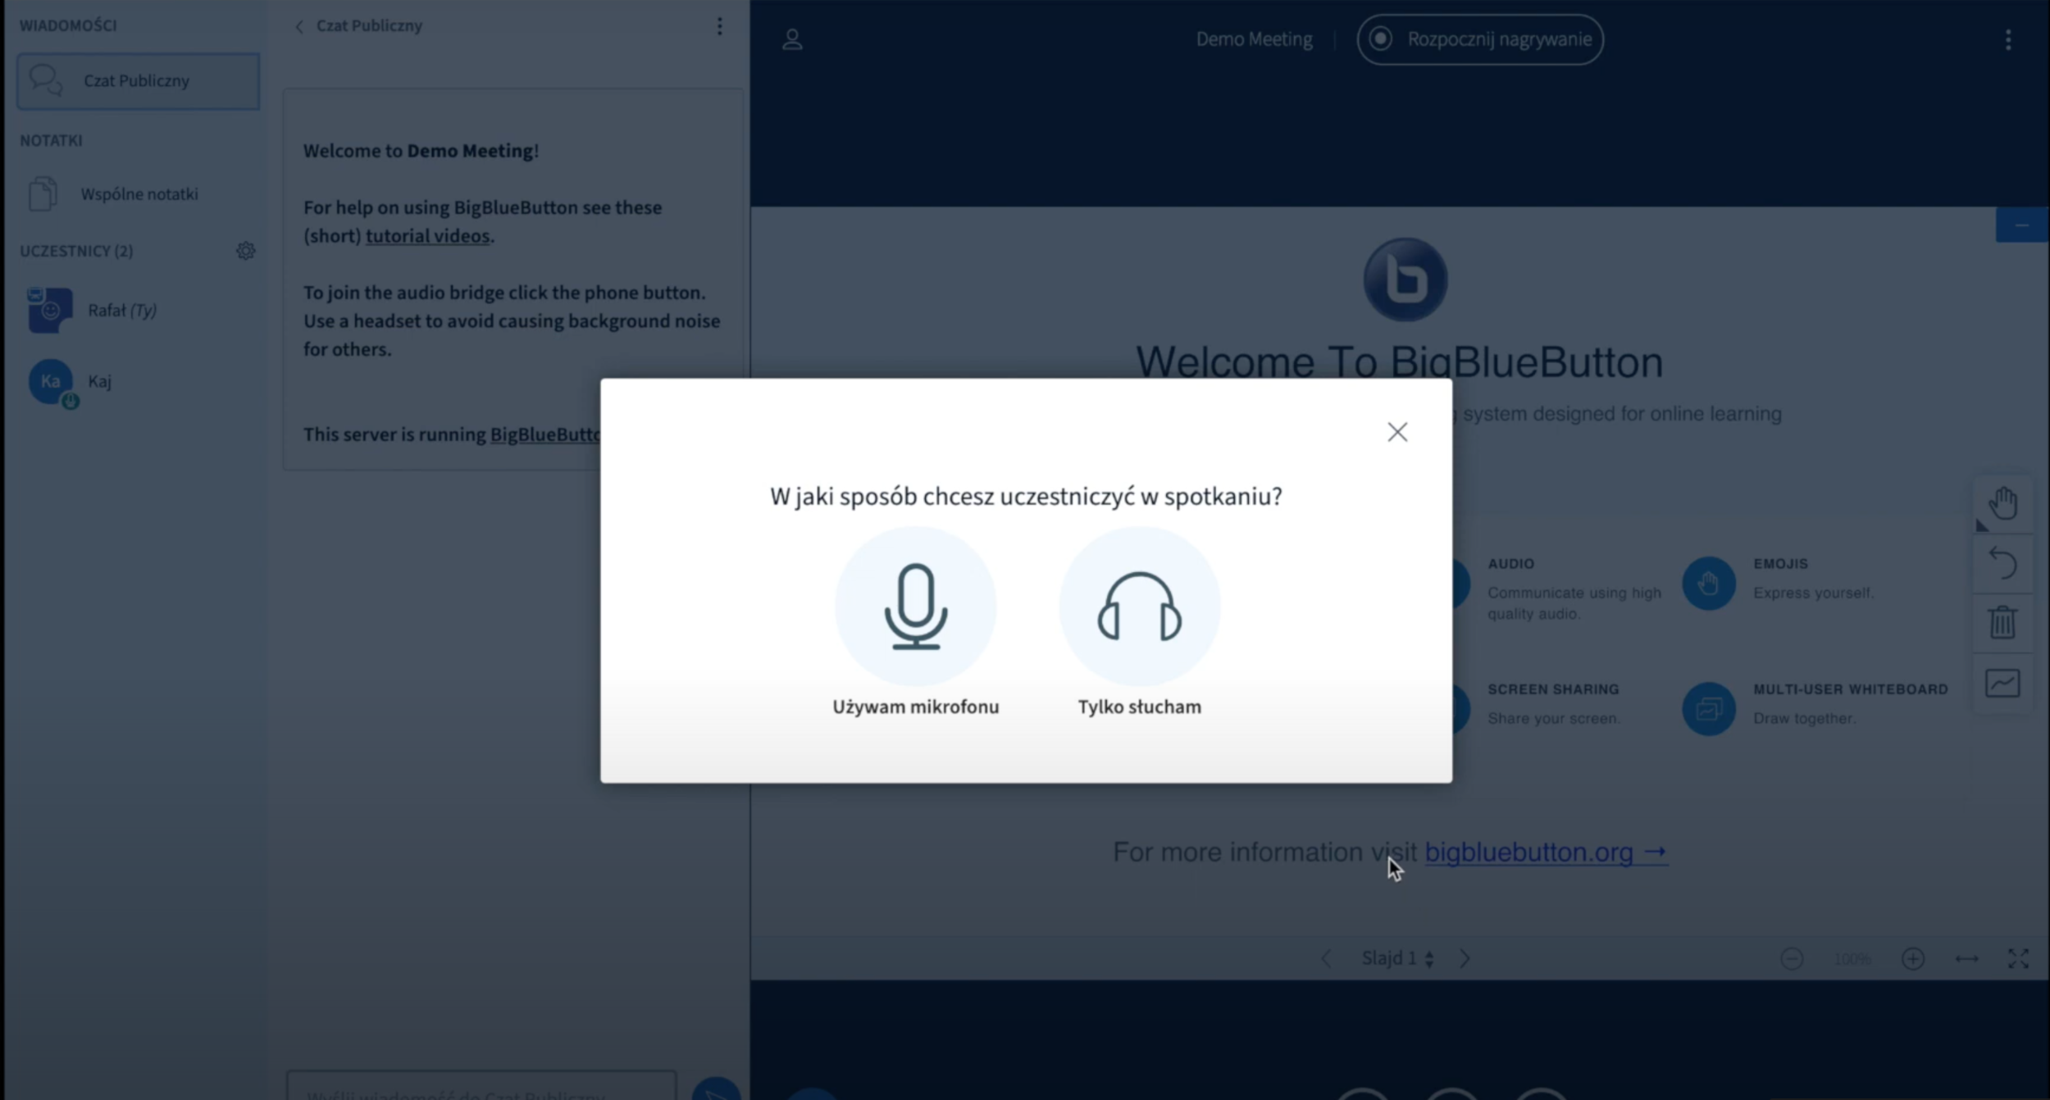Open chat options three-dot menu
The height and width of the screenshot is (1100, 2050).
(x=719, y=26)
